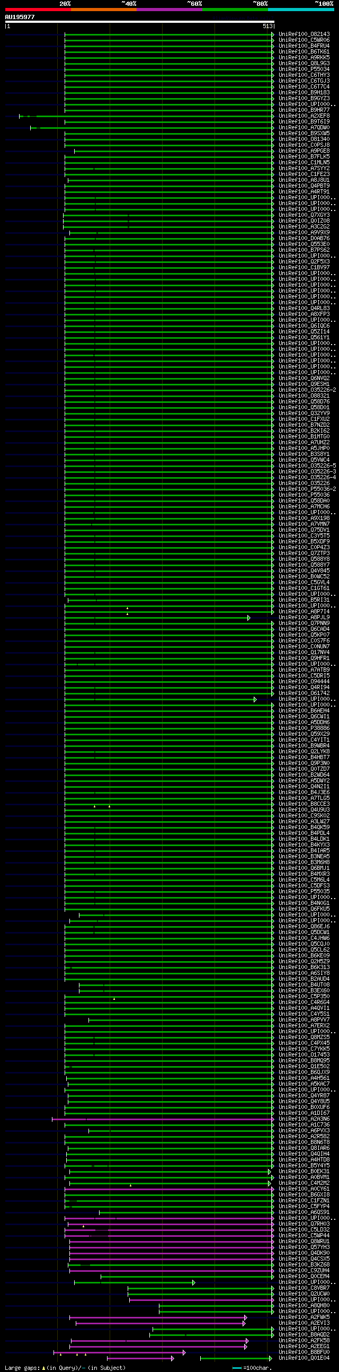This screenshot has width=339, height=1372.
Task: Select the UniRef100_C6THY3 label
Action: (304, 75)
